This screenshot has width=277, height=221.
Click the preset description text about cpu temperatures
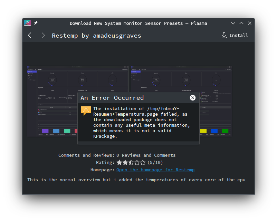coord(136,180)
